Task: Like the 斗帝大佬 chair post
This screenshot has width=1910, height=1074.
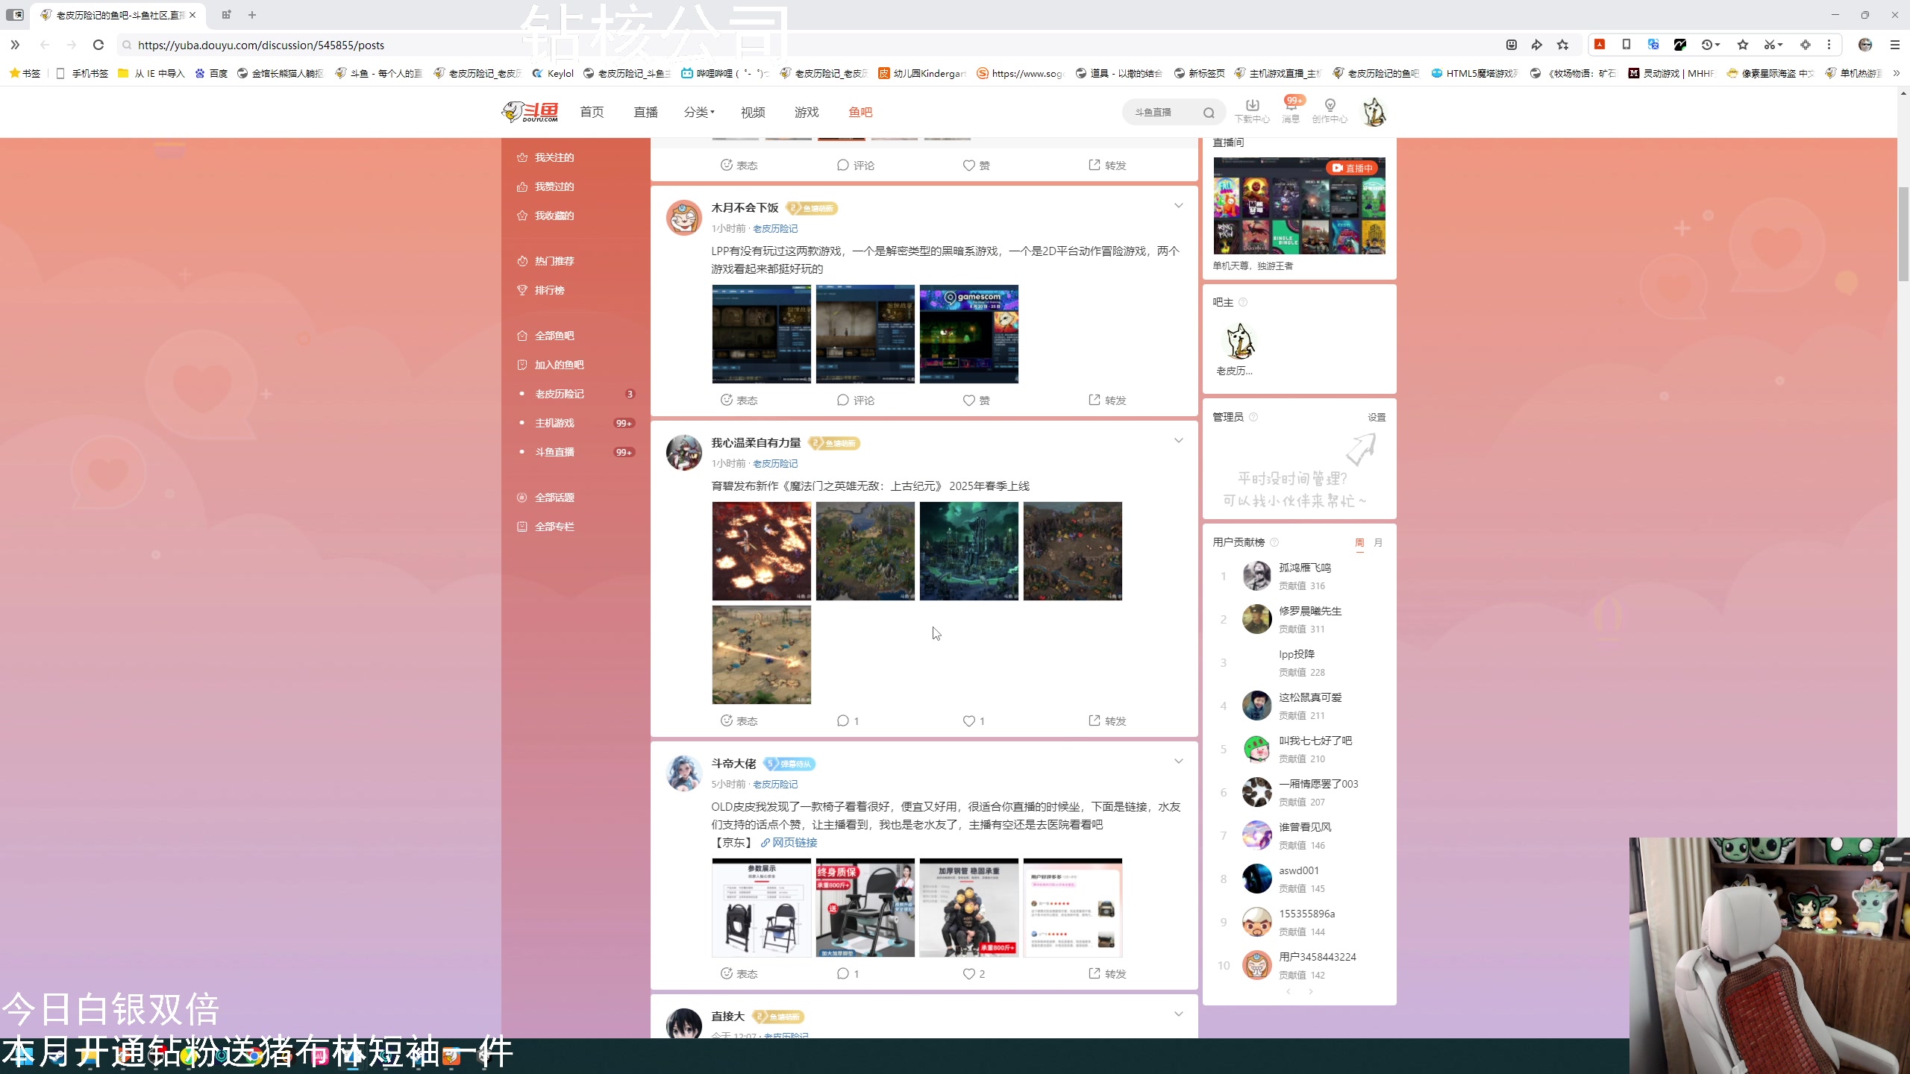Action: tap(974, 974)
